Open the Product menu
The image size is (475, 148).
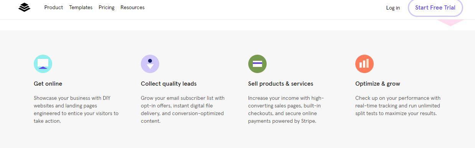point(54,7)
